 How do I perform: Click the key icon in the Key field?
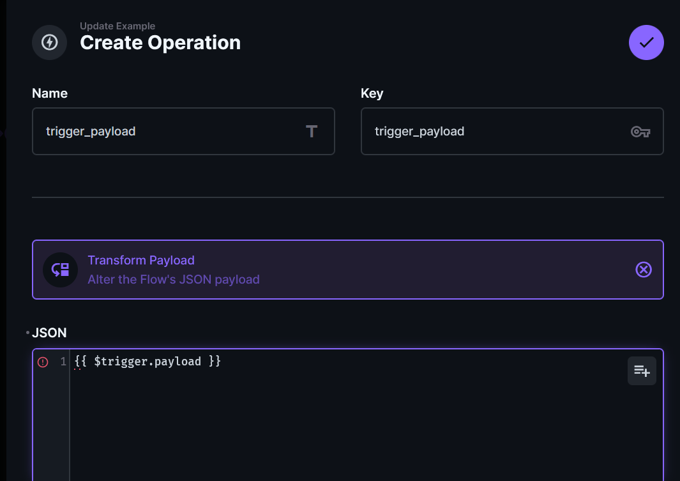pyautogui.click(x=640, y=131)
